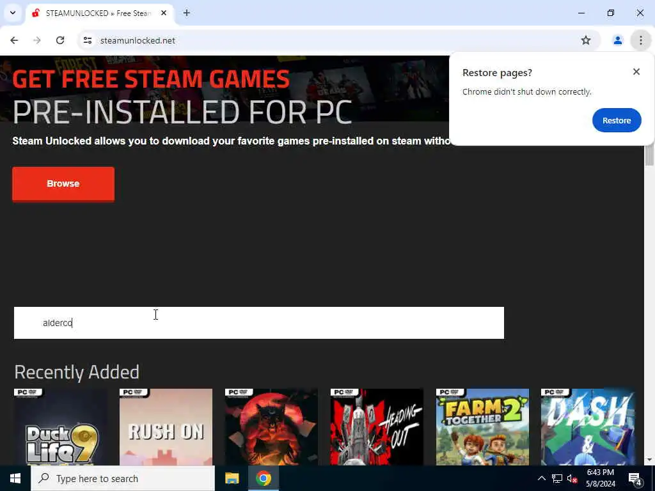Dismiss the Restore pages popup
This screenshot has width=655, height=491.
(x=636, y=72)
